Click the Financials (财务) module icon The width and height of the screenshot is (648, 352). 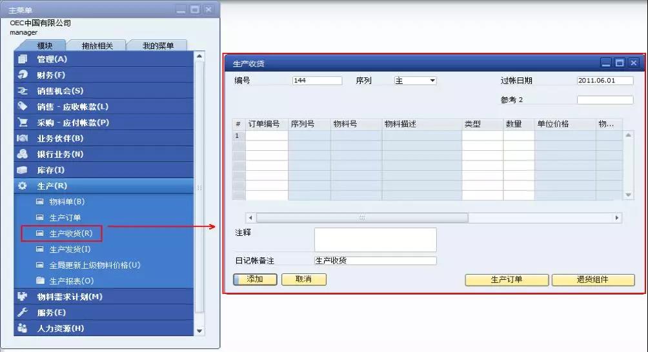pyautogui.click(x=23, y=75)
